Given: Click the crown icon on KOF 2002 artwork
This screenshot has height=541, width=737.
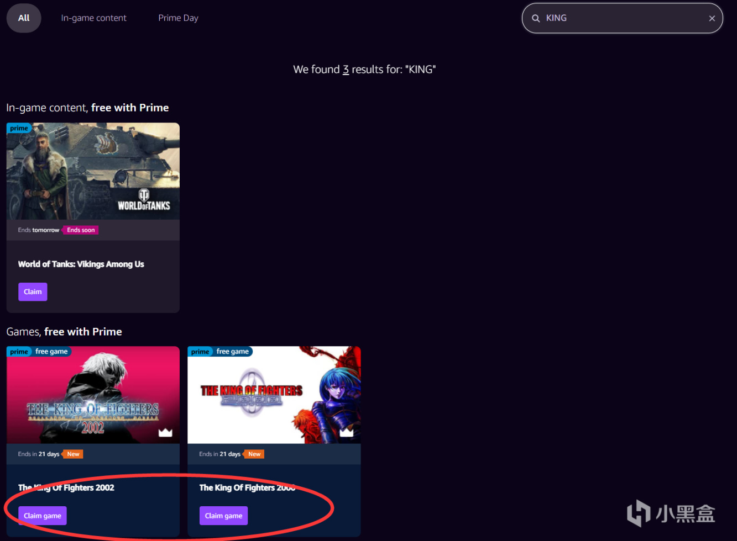Looking at the screenshot, I should click(165, 432).
